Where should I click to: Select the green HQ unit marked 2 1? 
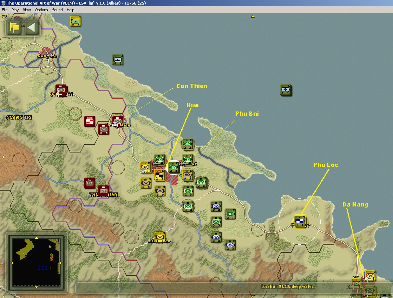(230, 214)
